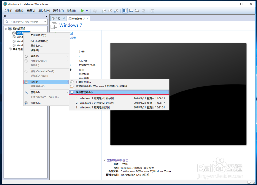Open the 快照(N) submenu
257x185 pixels.
[47, 82]
